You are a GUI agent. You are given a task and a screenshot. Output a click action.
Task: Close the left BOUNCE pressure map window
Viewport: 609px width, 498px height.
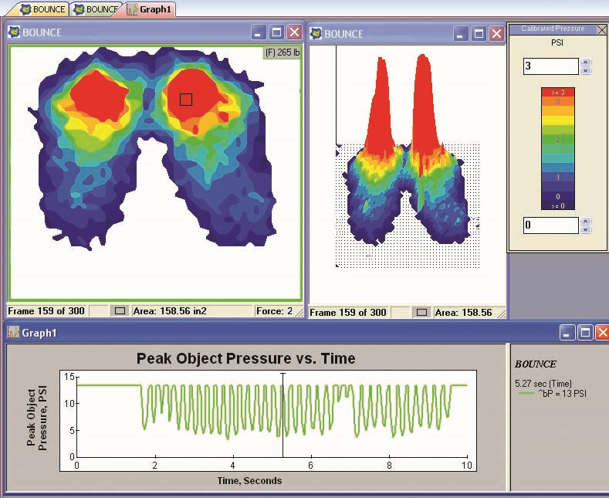click(x=294, y=32)
